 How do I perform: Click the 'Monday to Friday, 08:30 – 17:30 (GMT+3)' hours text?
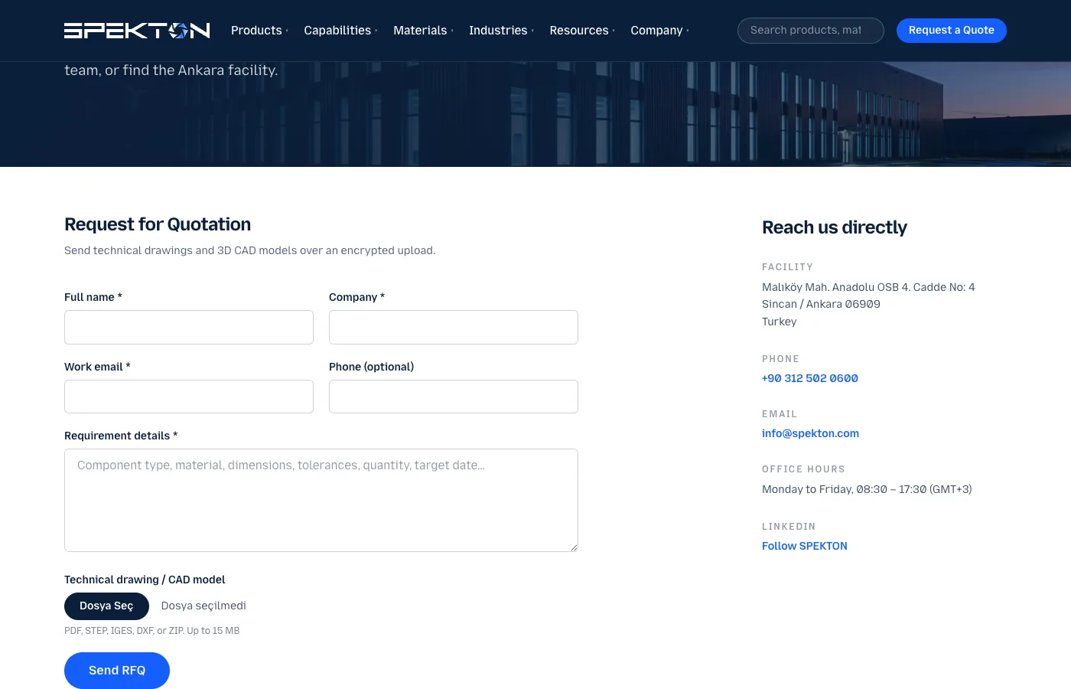(x=867, y=489)
